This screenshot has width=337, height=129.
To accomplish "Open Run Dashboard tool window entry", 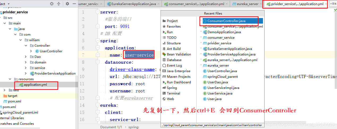I will 179,82.
